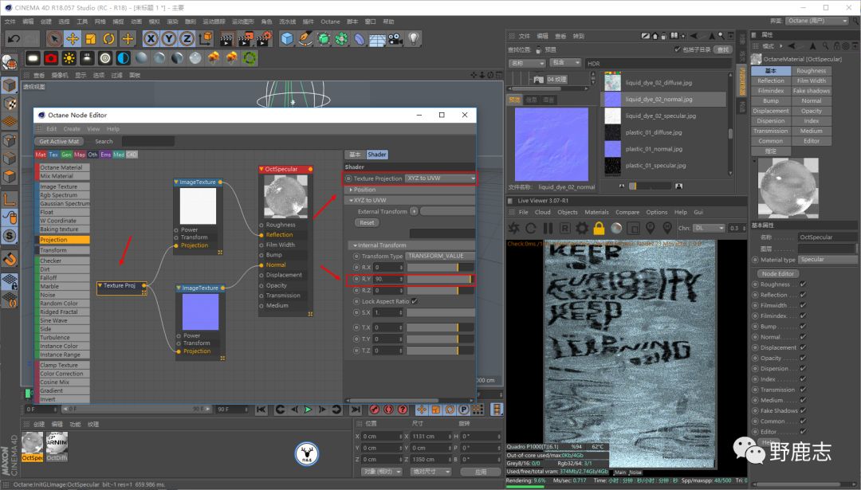Open the Materials menu in Live Viewer
This screenshot has width=861, height=490.
(596, 213)
